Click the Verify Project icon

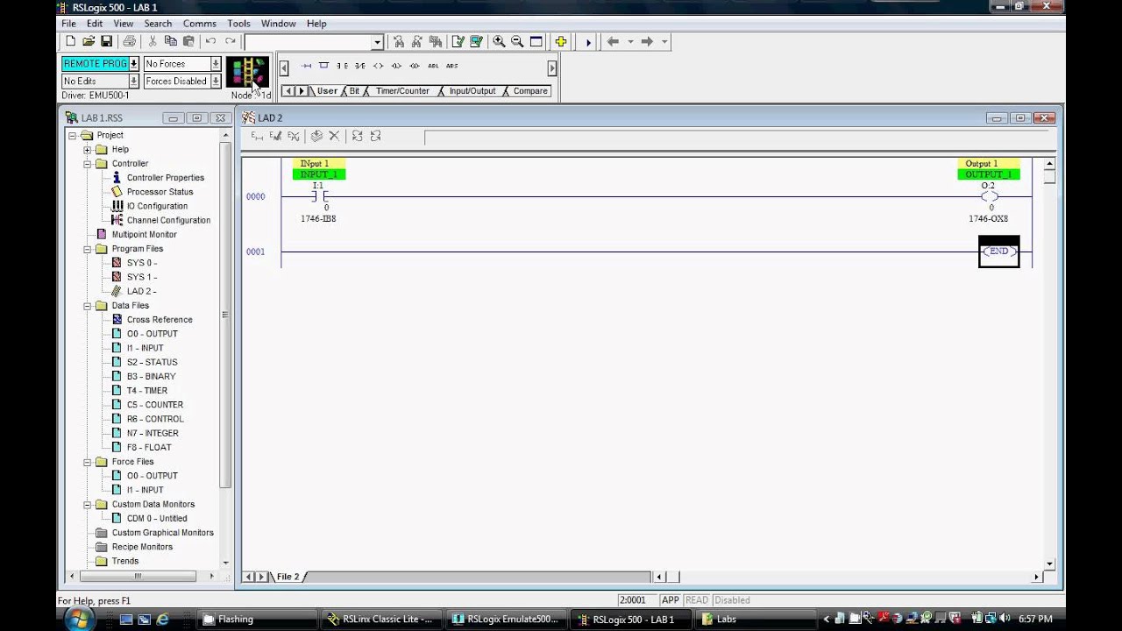[476, 41]
